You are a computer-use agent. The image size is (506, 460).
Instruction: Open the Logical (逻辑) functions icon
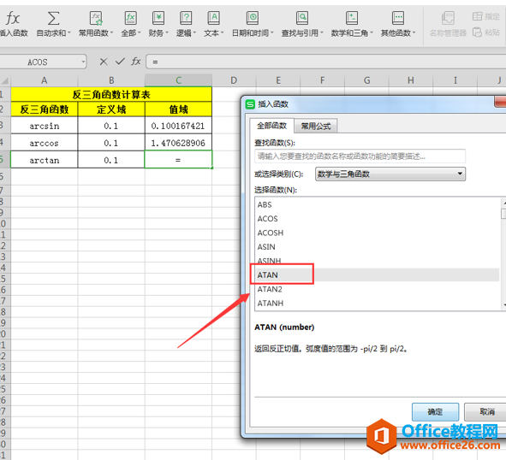point(186,18)
